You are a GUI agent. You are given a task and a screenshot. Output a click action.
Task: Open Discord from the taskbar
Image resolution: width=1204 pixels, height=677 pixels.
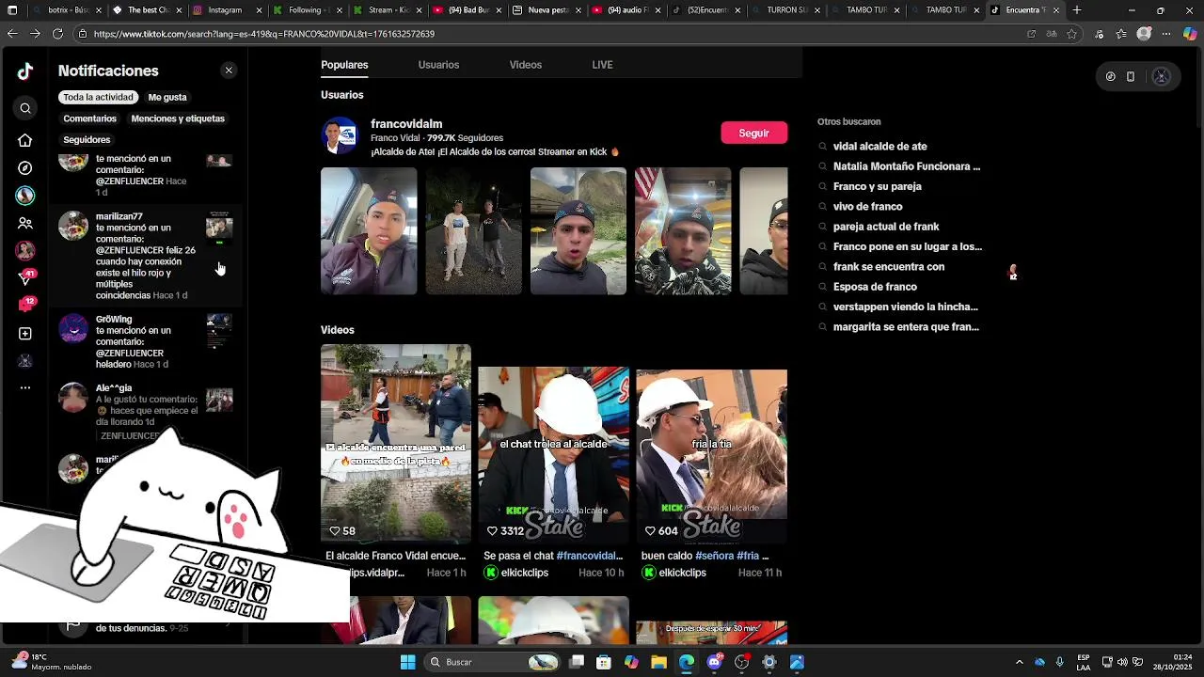point(714,662)
